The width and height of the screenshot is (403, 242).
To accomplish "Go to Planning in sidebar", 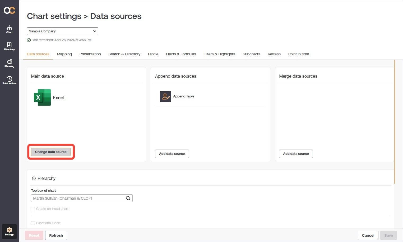I will click(x=9, y=63).
